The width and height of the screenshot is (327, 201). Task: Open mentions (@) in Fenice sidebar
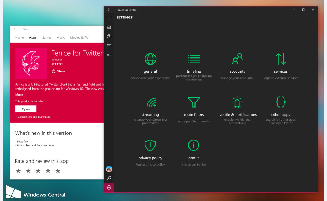[x=109, y=36]
